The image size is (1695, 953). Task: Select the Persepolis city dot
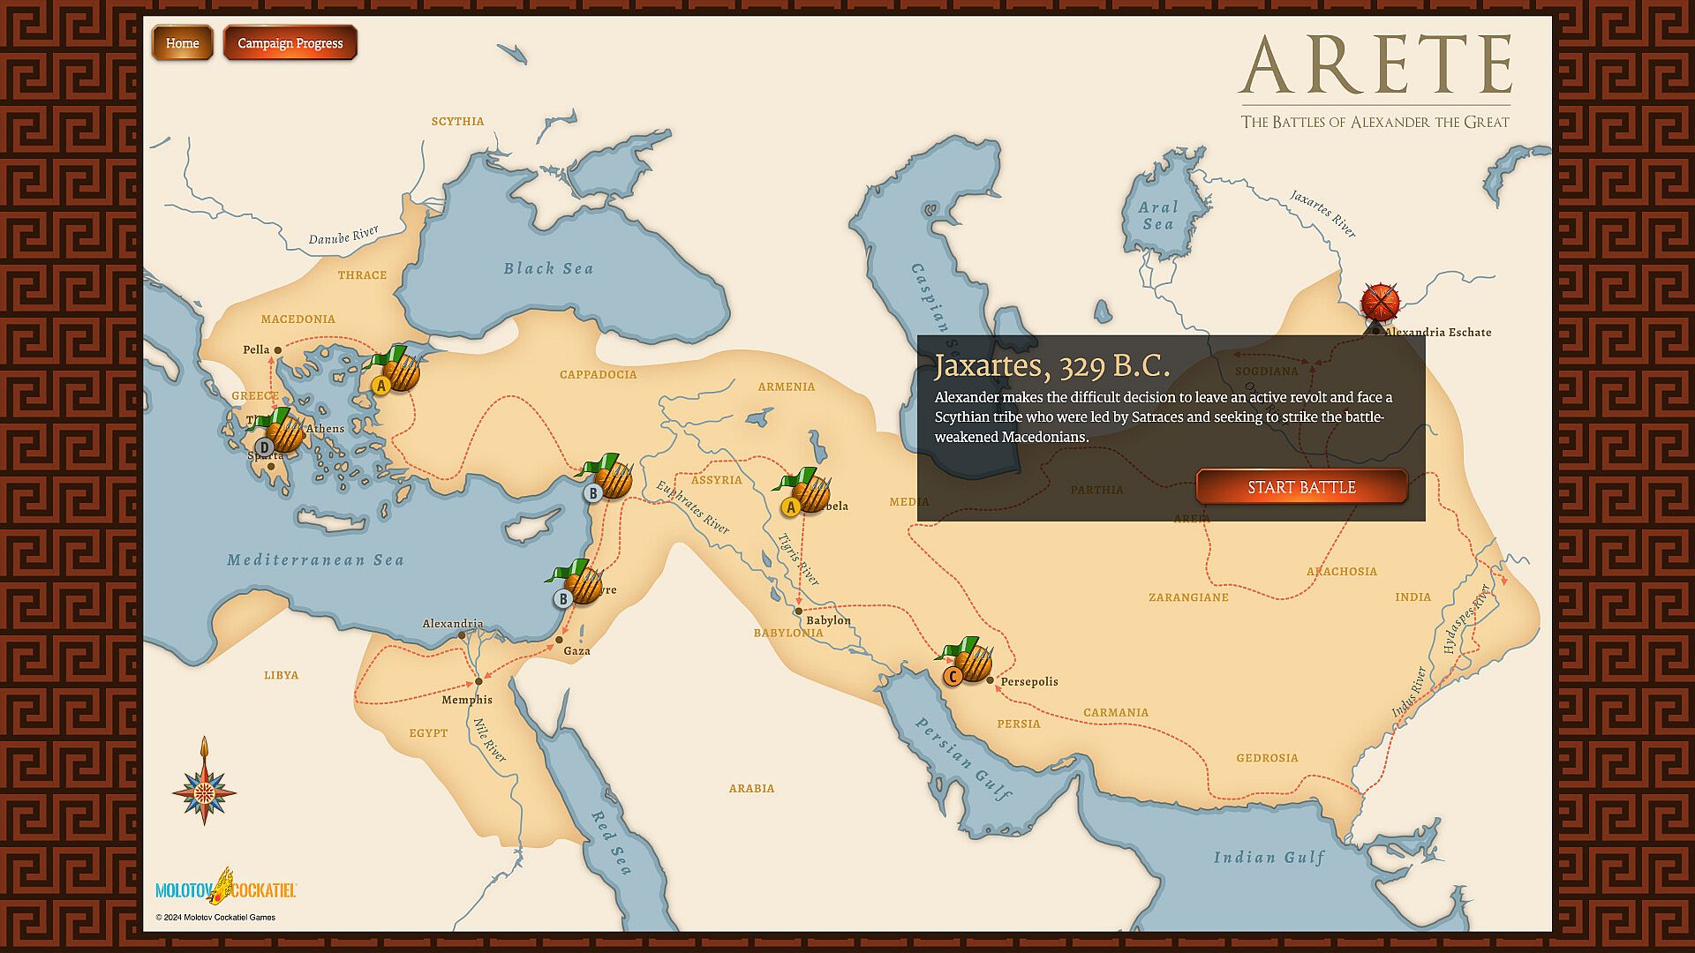tap(991, 680)
